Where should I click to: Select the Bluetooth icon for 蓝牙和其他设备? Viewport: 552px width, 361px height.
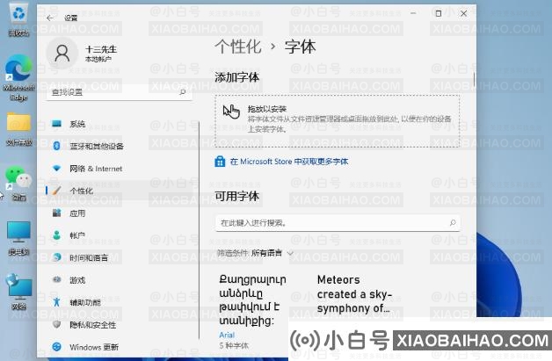coord(56,146)
